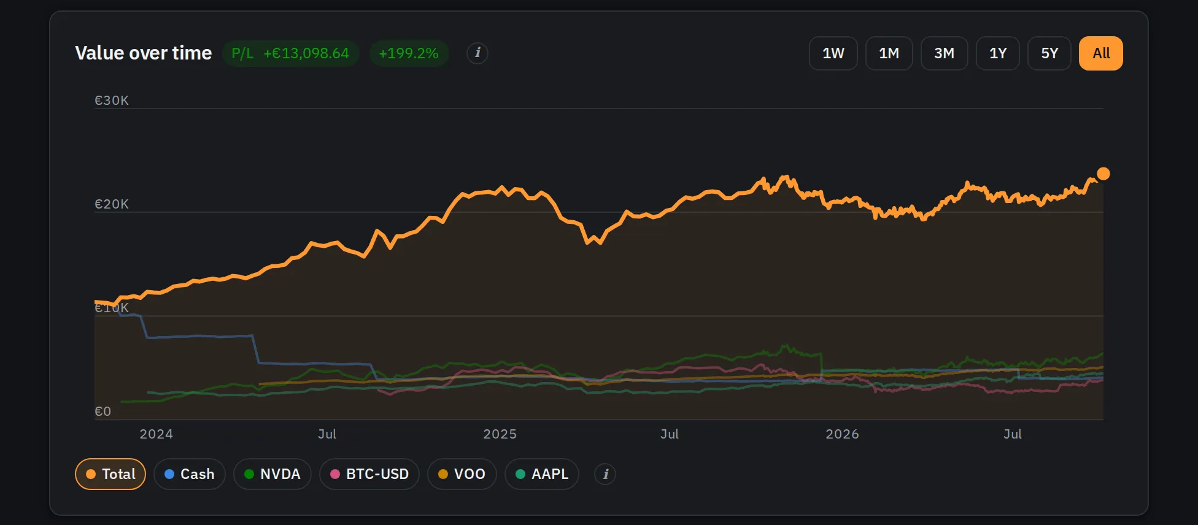Image resolution: width=1198 pixels, height=525 pixels.
Task: Click the 2026 x-axis label
Action: click(843, 434)
